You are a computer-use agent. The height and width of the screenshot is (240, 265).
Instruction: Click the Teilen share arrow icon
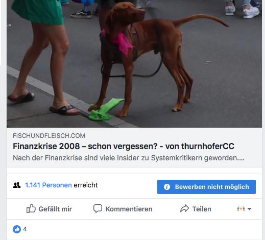(x=185, y=208)
